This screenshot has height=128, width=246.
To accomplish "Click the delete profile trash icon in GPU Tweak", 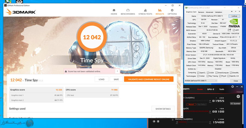I will click(158, 121).
